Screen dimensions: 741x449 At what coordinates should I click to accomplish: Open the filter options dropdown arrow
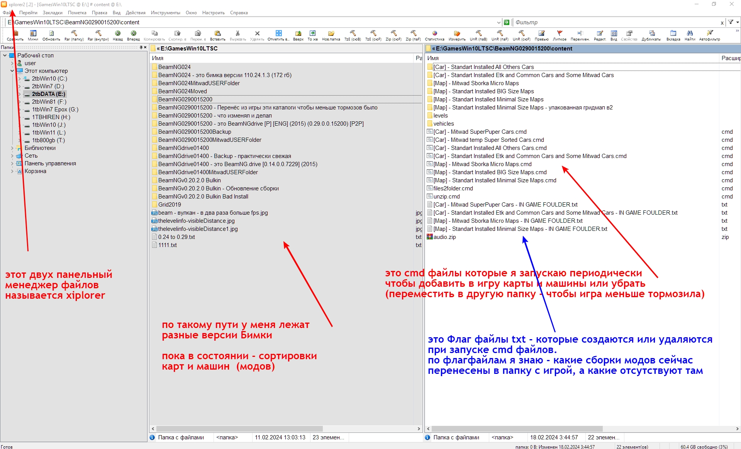point(738,22)
